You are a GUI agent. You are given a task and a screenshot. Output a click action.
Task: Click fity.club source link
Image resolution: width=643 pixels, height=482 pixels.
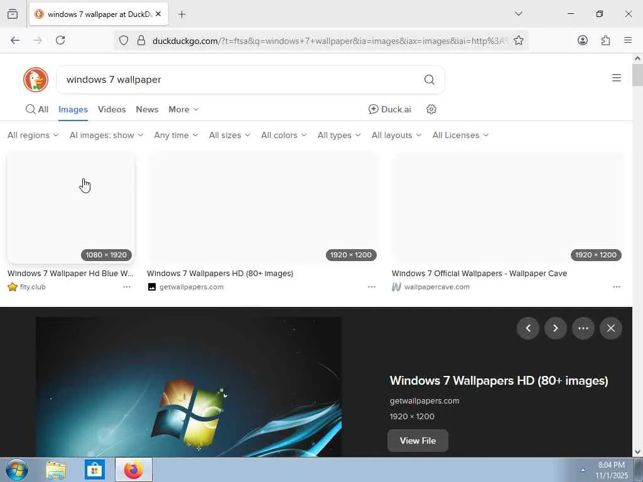33,287
